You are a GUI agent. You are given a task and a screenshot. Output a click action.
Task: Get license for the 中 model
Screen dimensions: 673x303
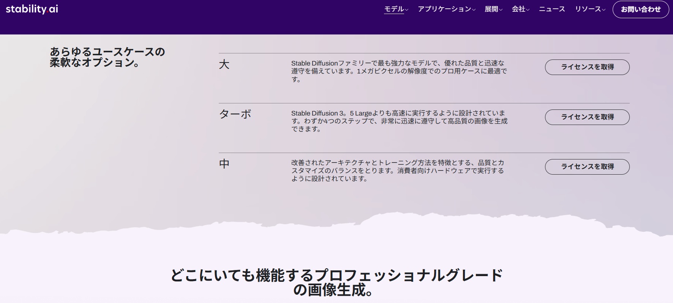(587, 167)
